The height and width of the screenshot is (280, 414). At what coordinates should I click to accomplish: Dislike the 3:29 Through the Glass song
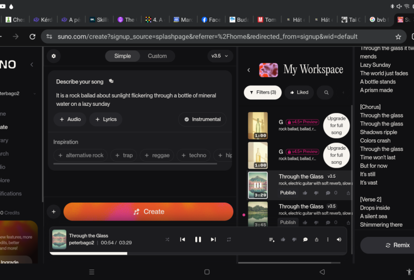pos(316,193)
